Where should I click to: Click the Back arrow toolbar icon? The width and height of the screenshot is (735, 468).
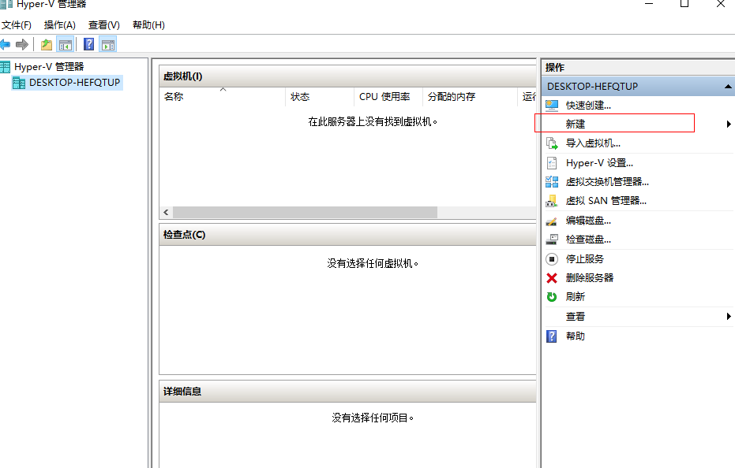[x=5, y=44]
